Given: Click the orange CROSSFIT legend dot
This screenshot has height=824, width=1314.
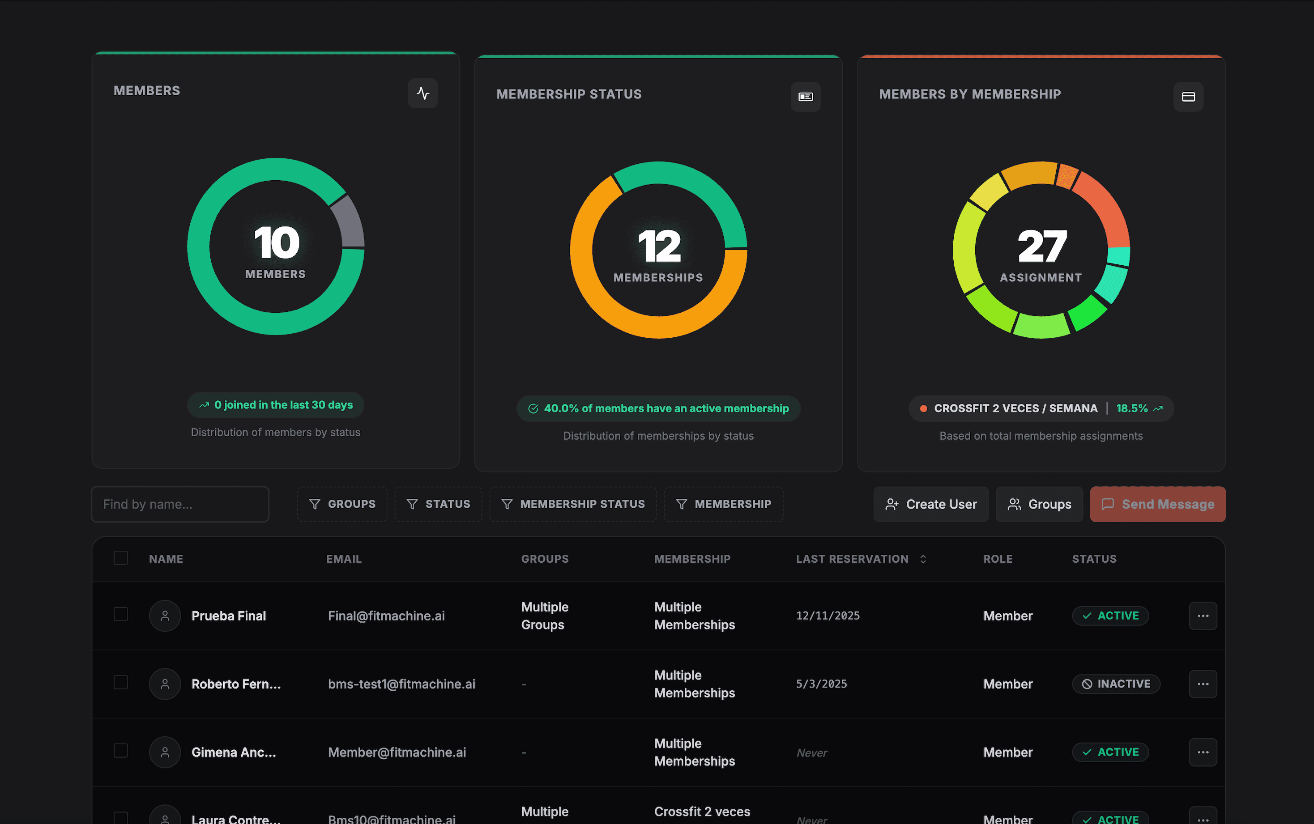Looking at the screenshot, I should pos(924,408).
